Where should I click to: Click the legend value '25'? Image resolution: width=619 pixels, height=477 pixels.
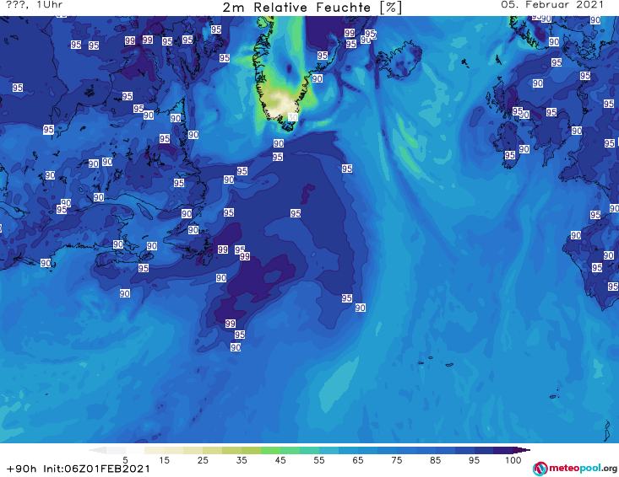[203, 460]
